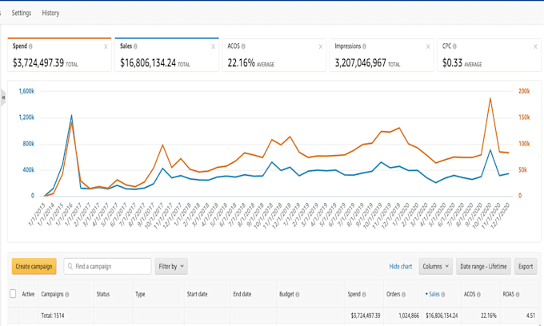Screen dimensions: 544x326
Task: Open the Settings tab
Action: point(21,13)
